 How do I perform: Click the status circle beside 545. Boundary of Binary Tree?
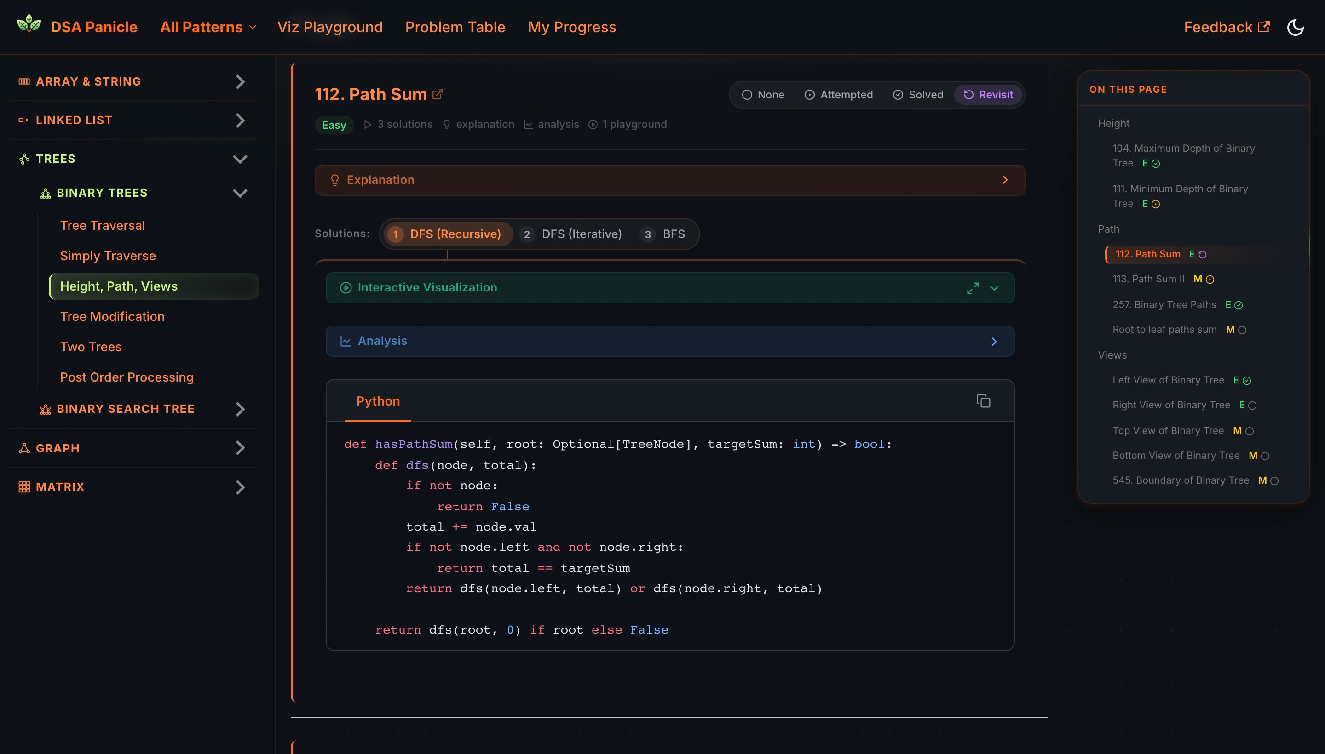[x=1274, y=480]
